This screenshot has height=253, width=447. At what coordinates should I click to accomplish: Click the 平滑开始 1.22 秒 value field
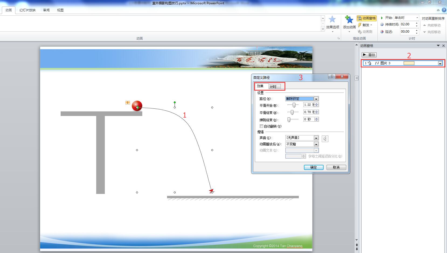(x=309, y=105)
